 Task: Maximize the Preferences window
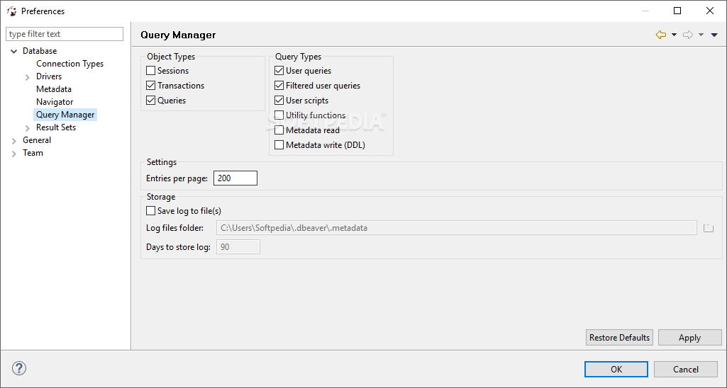(677, 11)
